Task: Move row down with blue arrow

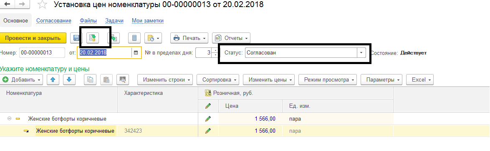Action: point(69,80)
